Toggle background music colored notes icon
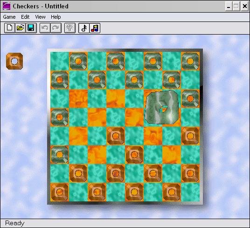The width and height of the screenshot is (250, 228). pos(95,28)
